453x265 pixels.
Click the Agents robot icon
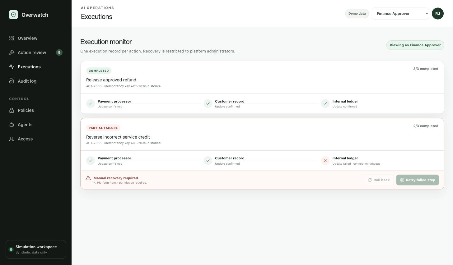[x=12, y=125]
